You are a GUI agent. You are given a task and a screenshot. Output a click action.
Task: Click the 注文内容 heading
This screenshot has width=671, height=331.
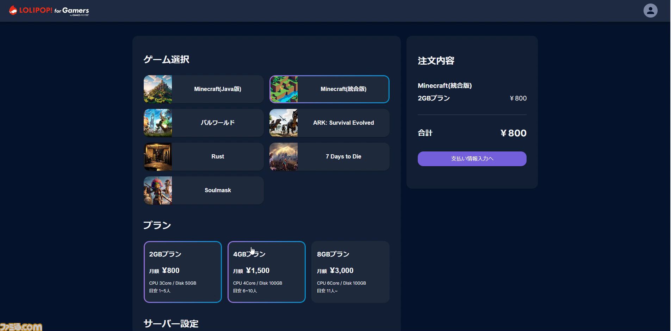pos(436,61)
